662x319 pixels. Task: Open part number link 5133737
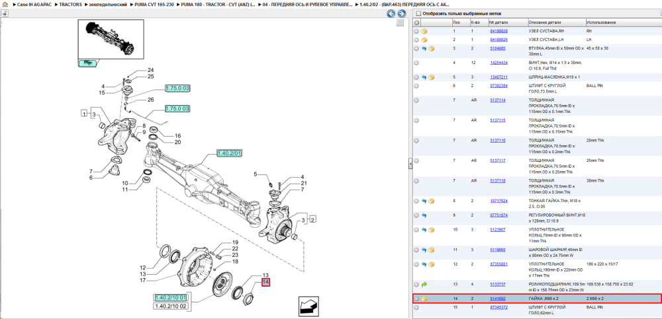497,285
